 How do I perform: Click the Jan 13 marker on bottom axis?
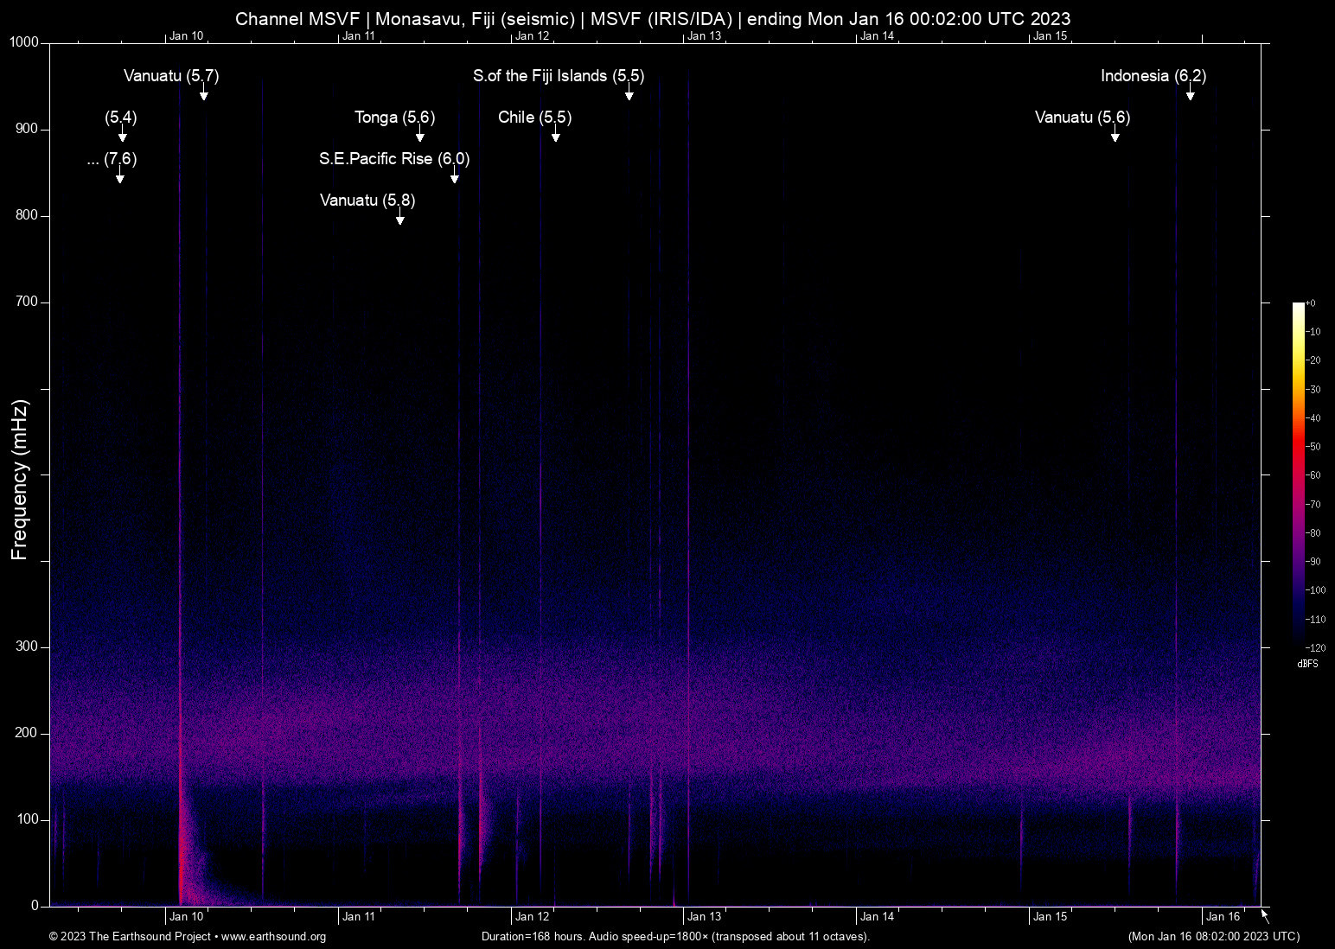point(704,917)
